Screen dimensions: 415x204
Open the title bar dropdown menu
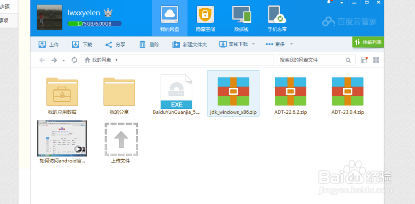(x=342, y=2)
